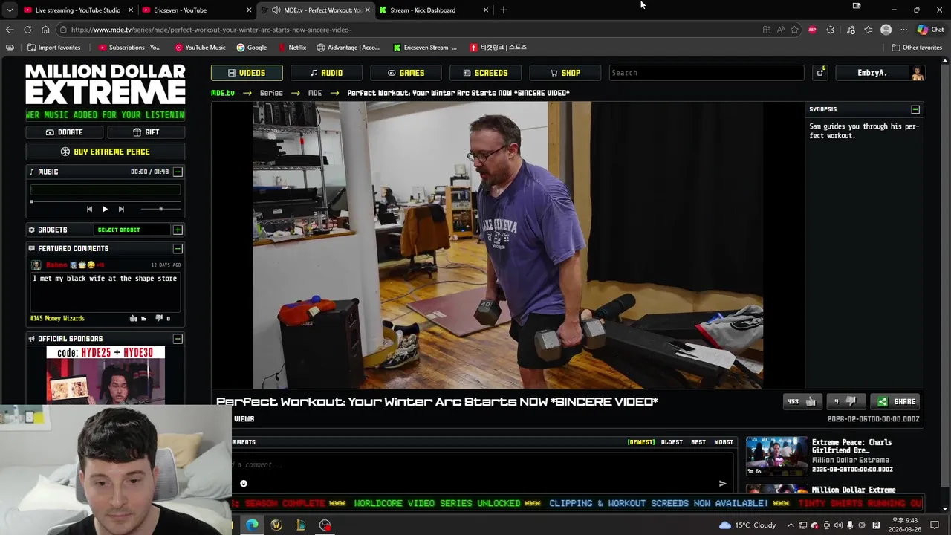The height and width of the screenshot is (535, 951).
Task: Open browser tab search dropdown
Action: coord(9,10)
